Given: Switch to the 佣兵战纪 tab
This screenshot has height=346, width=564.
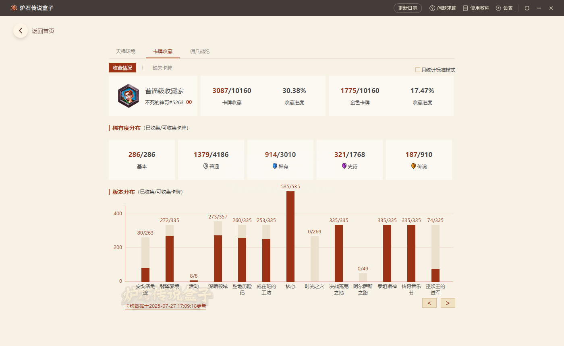Looking at the screenshot, I should (x=200, y=51).
